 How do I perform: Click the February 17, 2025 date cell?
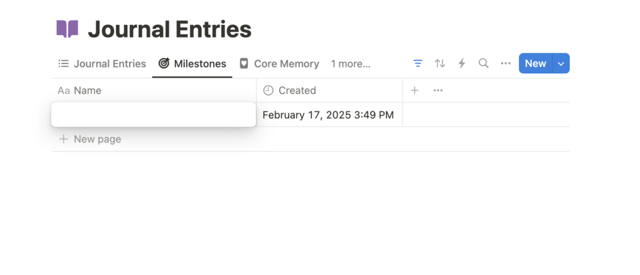(328, 115)
